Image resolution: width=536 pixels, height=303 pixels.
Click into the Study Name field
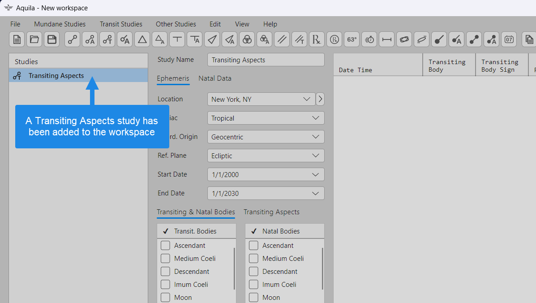(266, 60)
